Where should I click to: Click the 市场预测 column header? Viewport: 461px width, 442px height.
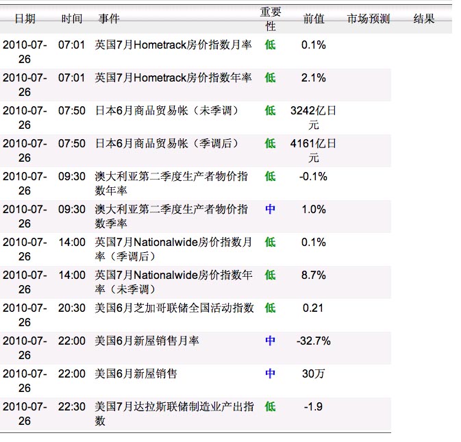369,19
